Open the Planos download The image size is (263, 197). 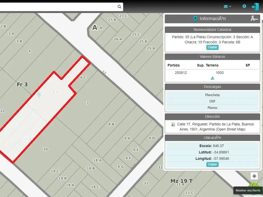(212, 108)
